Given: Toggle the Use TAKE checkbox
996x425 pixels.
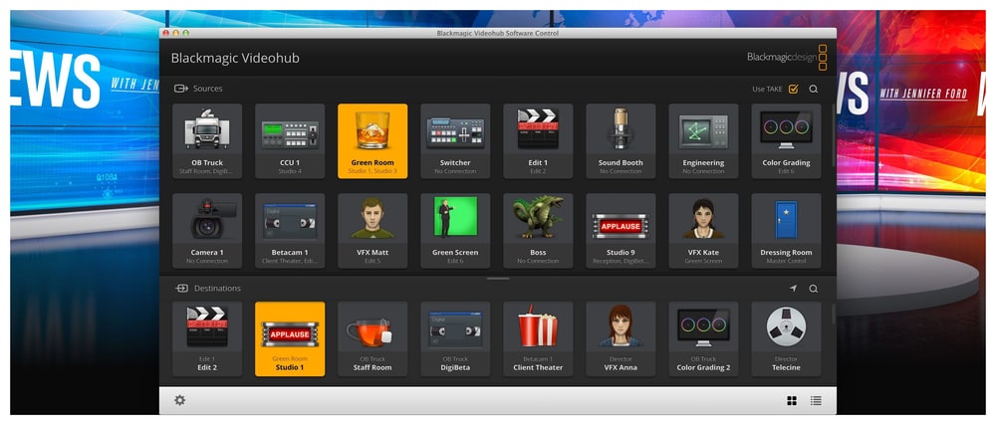Looking at the screenshot, I should pos(793,89).
